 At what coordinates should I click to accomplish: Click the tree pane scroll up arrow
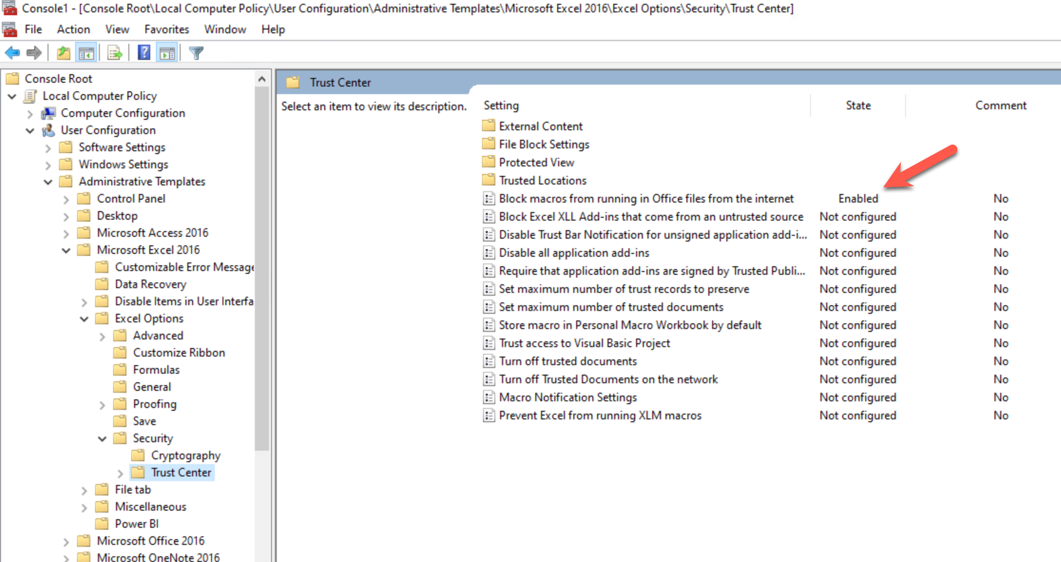[262, 79]
